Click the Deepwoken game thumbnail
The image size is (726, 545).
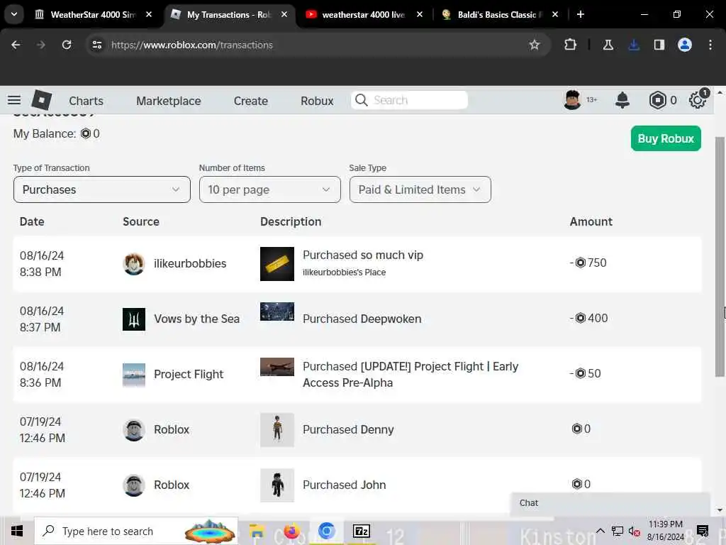[277, 312]
